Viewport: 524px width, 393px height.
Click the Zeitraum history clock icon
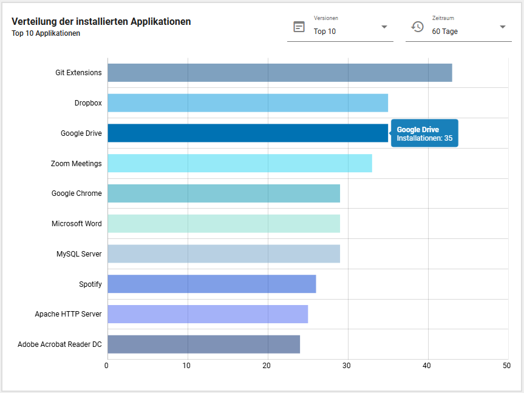tap(417, 27)
